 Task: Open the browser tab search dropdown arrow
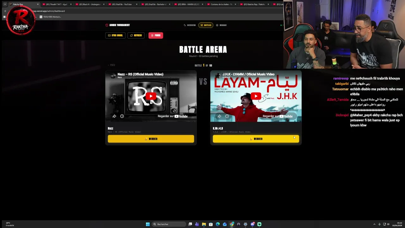(5, 4)
